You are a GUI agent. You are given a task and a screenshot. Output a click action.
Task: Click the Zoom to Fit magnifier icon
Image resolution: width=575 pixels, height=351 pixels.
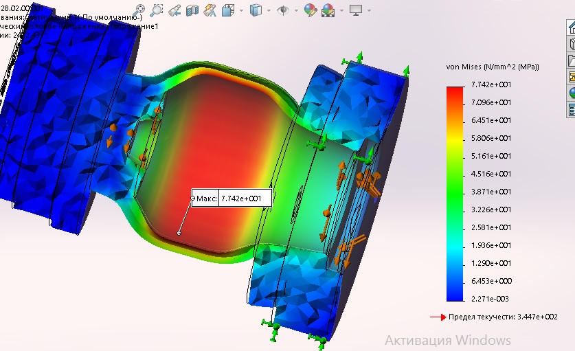(138, 10)
